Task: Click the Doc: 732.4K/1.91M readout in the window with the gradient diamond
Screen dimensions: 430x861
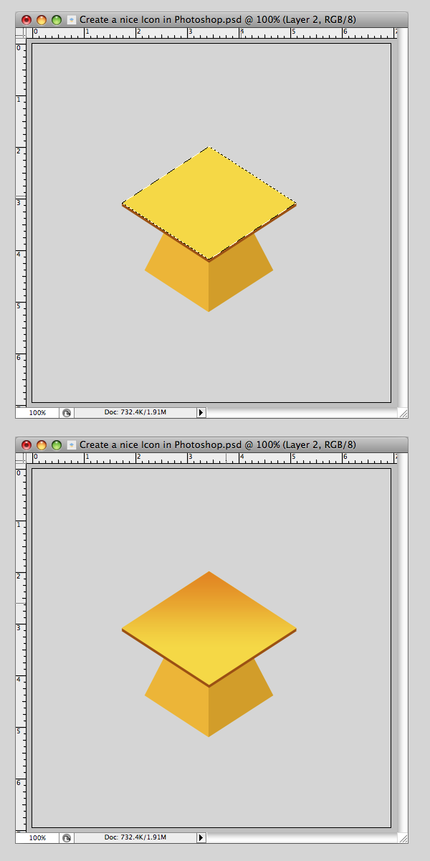Action: 135,837
